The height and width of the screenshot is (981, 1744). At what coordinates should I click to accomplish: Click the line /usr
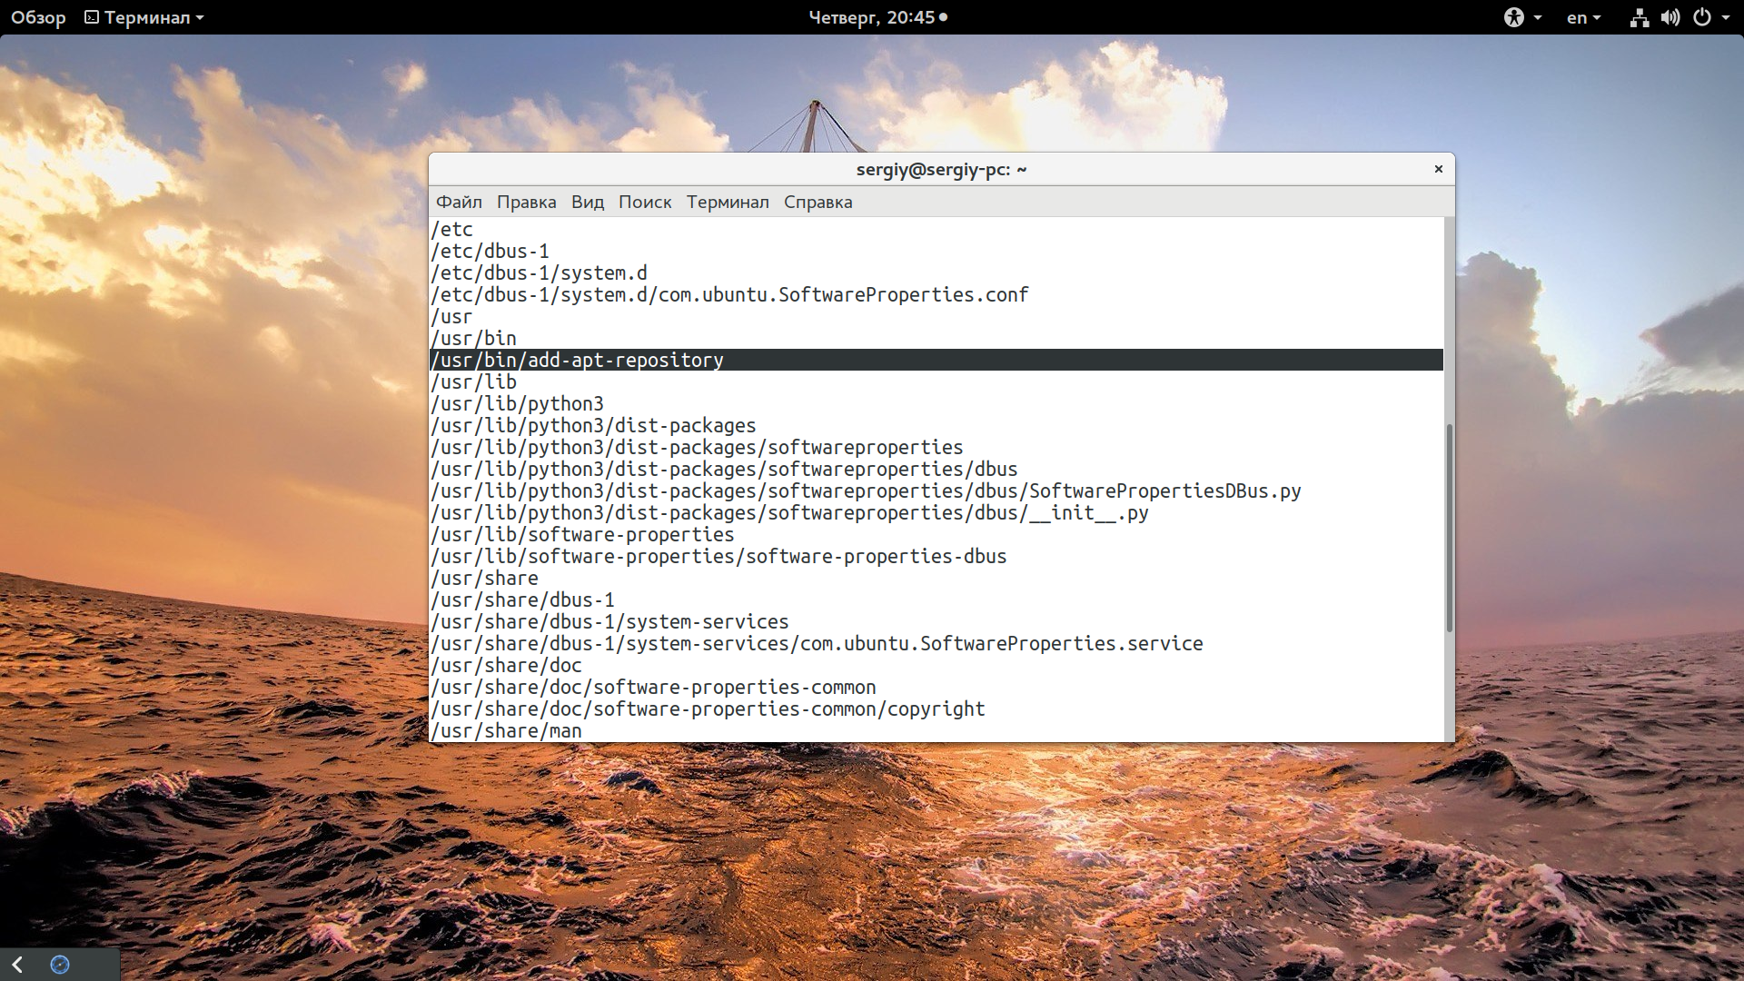coord(451,316)
